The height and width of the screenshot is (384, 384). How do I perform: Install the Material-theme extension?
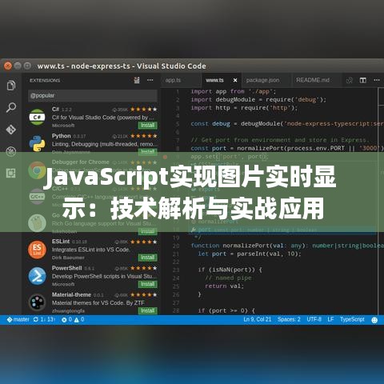[x=148, y=310]
